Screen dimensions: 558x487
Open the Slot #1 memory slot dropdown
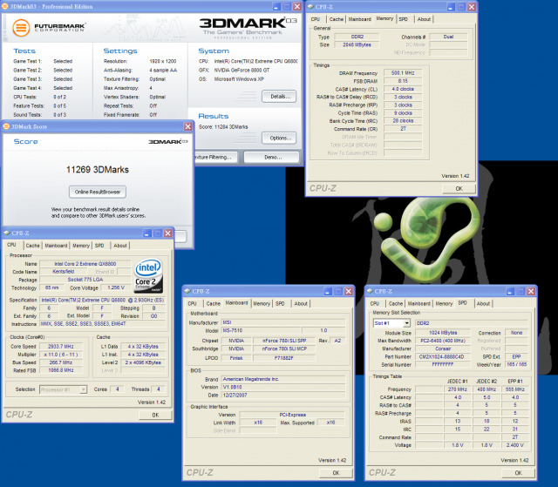pyautogui.click(x=407, y=323)
